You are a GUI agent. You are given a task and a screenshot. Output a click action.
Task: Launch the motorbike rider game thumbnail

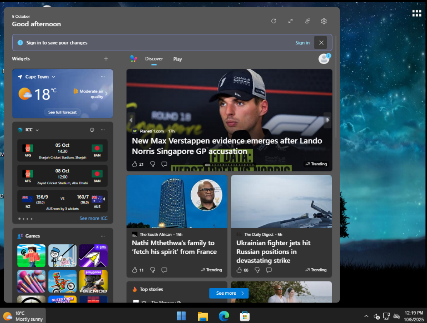(62, 281)
